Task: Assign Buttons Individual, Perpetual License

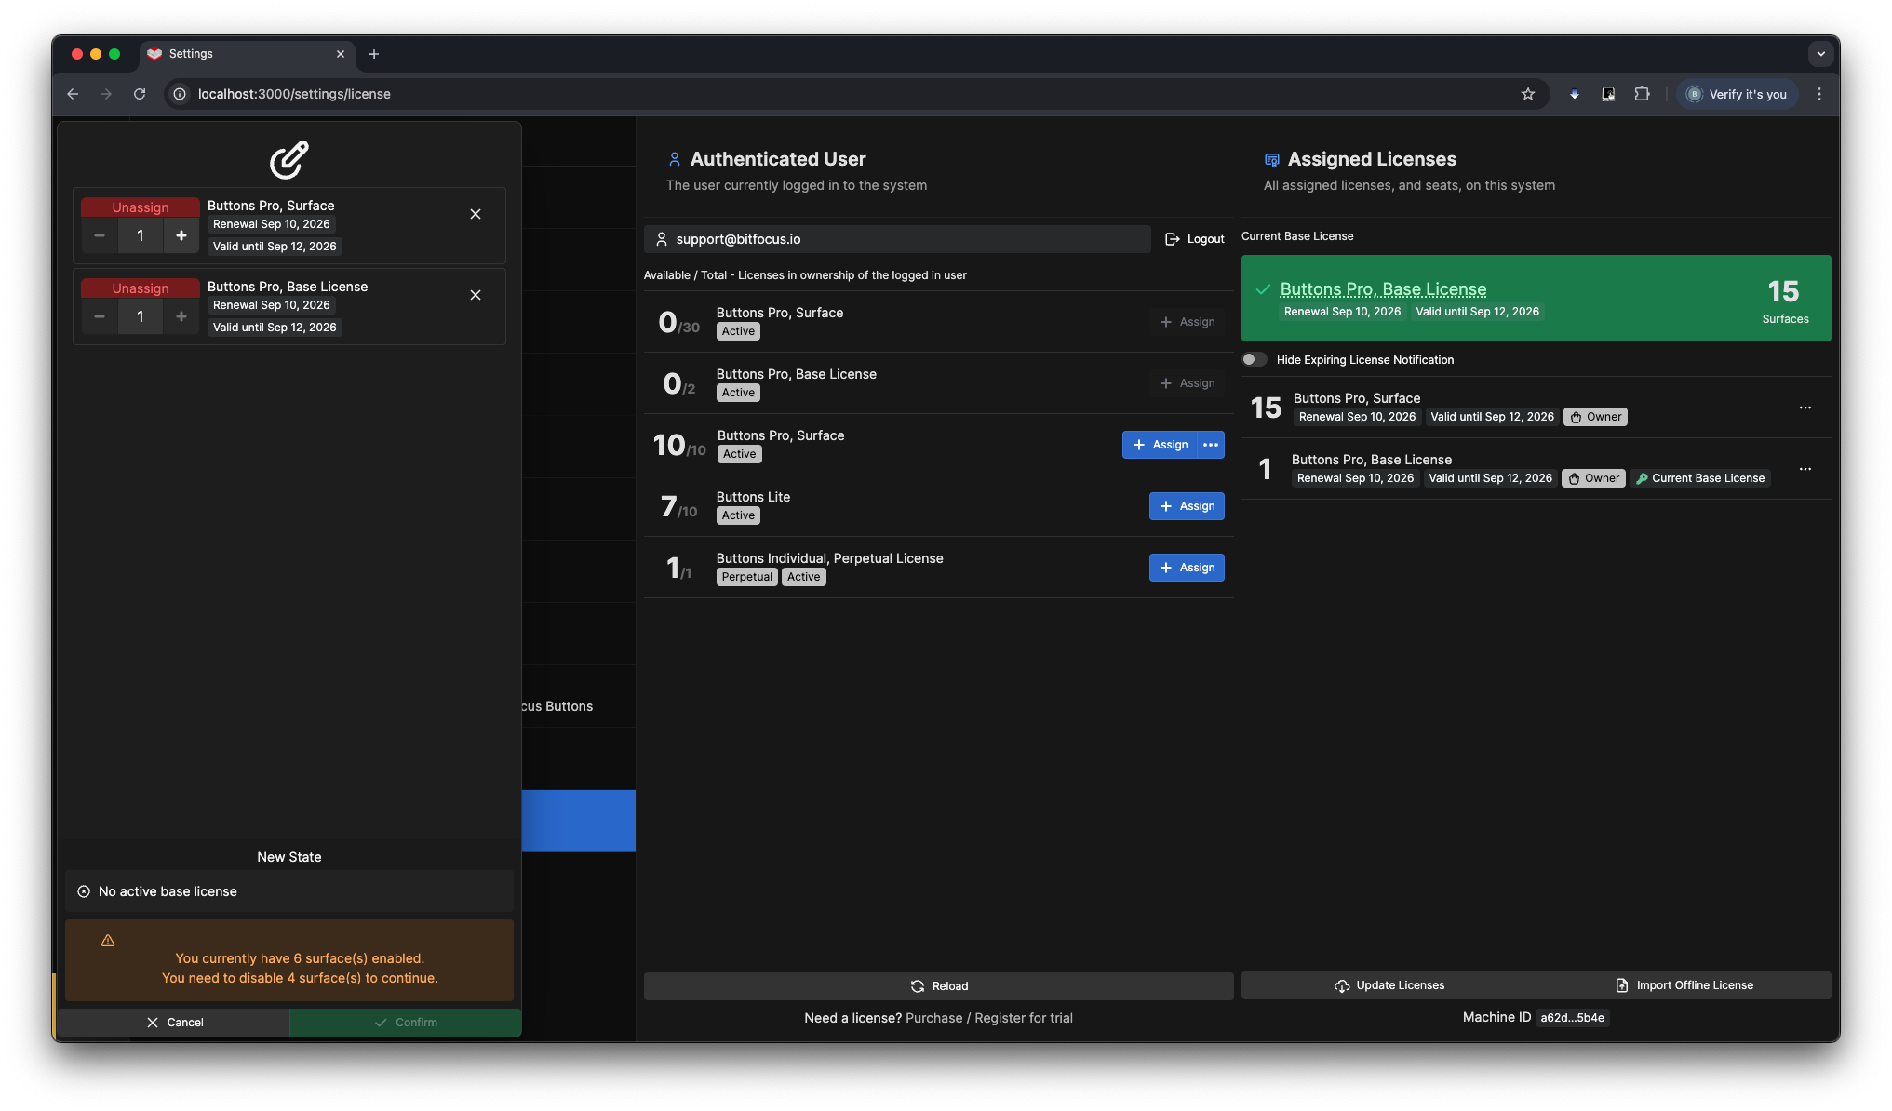Action: [1187, 568]
